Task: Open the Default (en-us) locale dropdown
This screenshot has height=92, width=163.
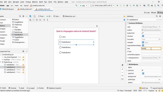Action: [x=70, y=16]
